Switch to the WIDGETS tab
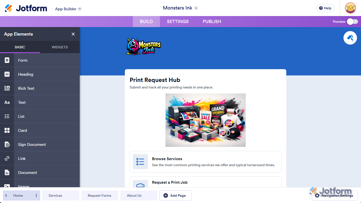Screen dimensions: 361x203 coord(60,47)
